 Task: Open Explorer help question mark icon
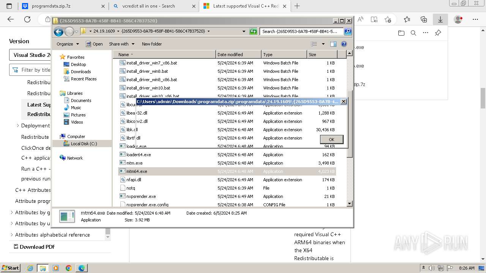point(344,44)
